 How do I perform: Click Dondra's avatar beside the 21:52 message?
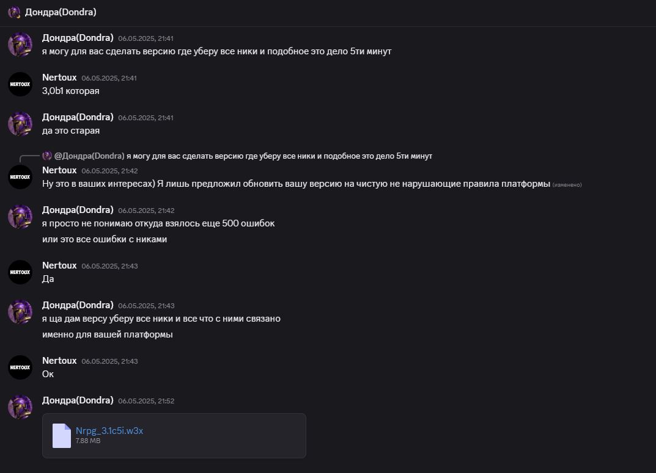20,406
